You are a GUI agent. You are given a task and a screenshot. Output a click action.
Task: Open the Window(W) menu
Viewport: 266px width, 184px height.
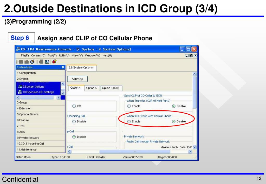[93, 55]
